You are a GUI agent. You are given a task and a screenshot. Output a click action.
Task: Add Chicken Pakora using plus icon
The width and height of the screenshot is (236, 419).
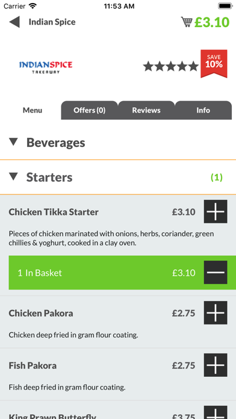click(x=216, y=312)
